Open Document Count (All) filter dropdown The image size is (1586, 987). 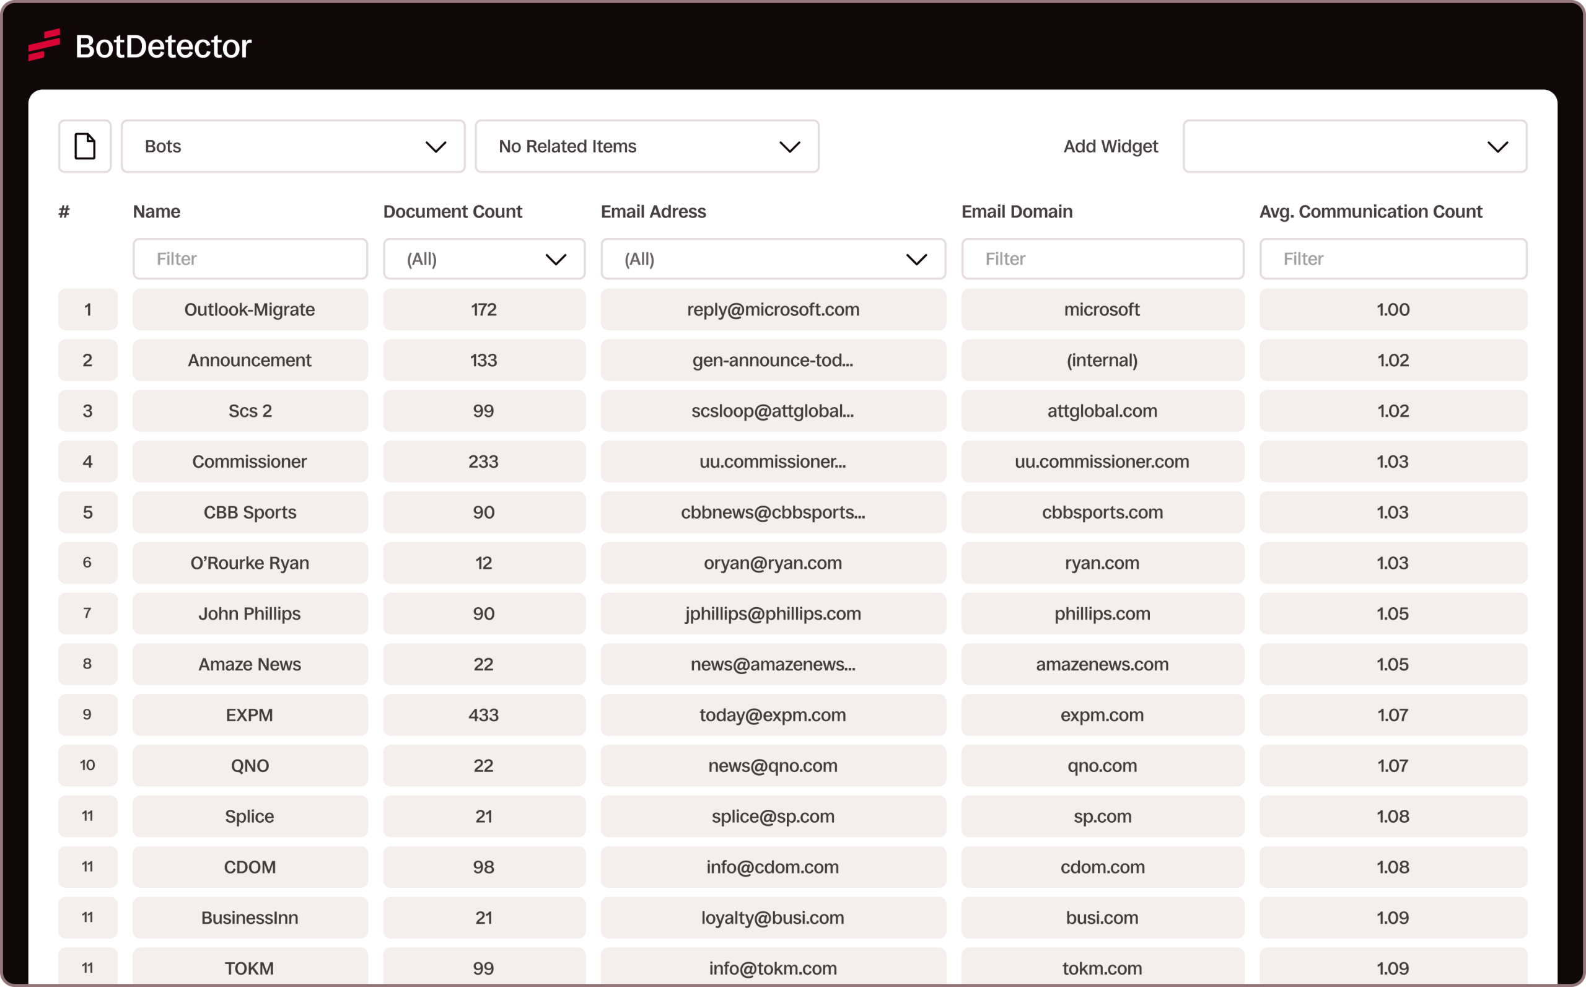coord(484,259)
